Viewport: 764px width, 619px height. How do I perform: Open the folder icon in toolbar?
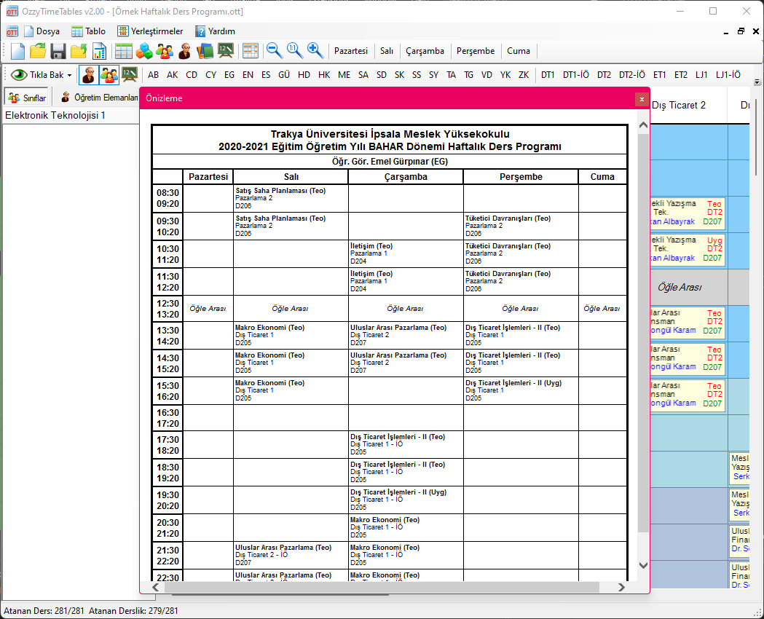point(38,51)
